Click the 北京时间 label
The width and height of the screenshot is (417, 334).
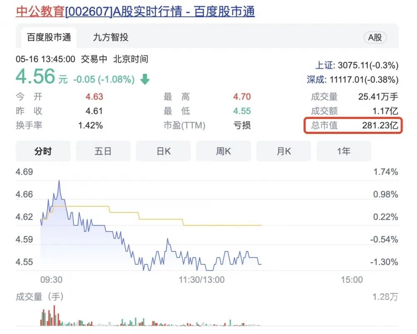pos(131,59)
